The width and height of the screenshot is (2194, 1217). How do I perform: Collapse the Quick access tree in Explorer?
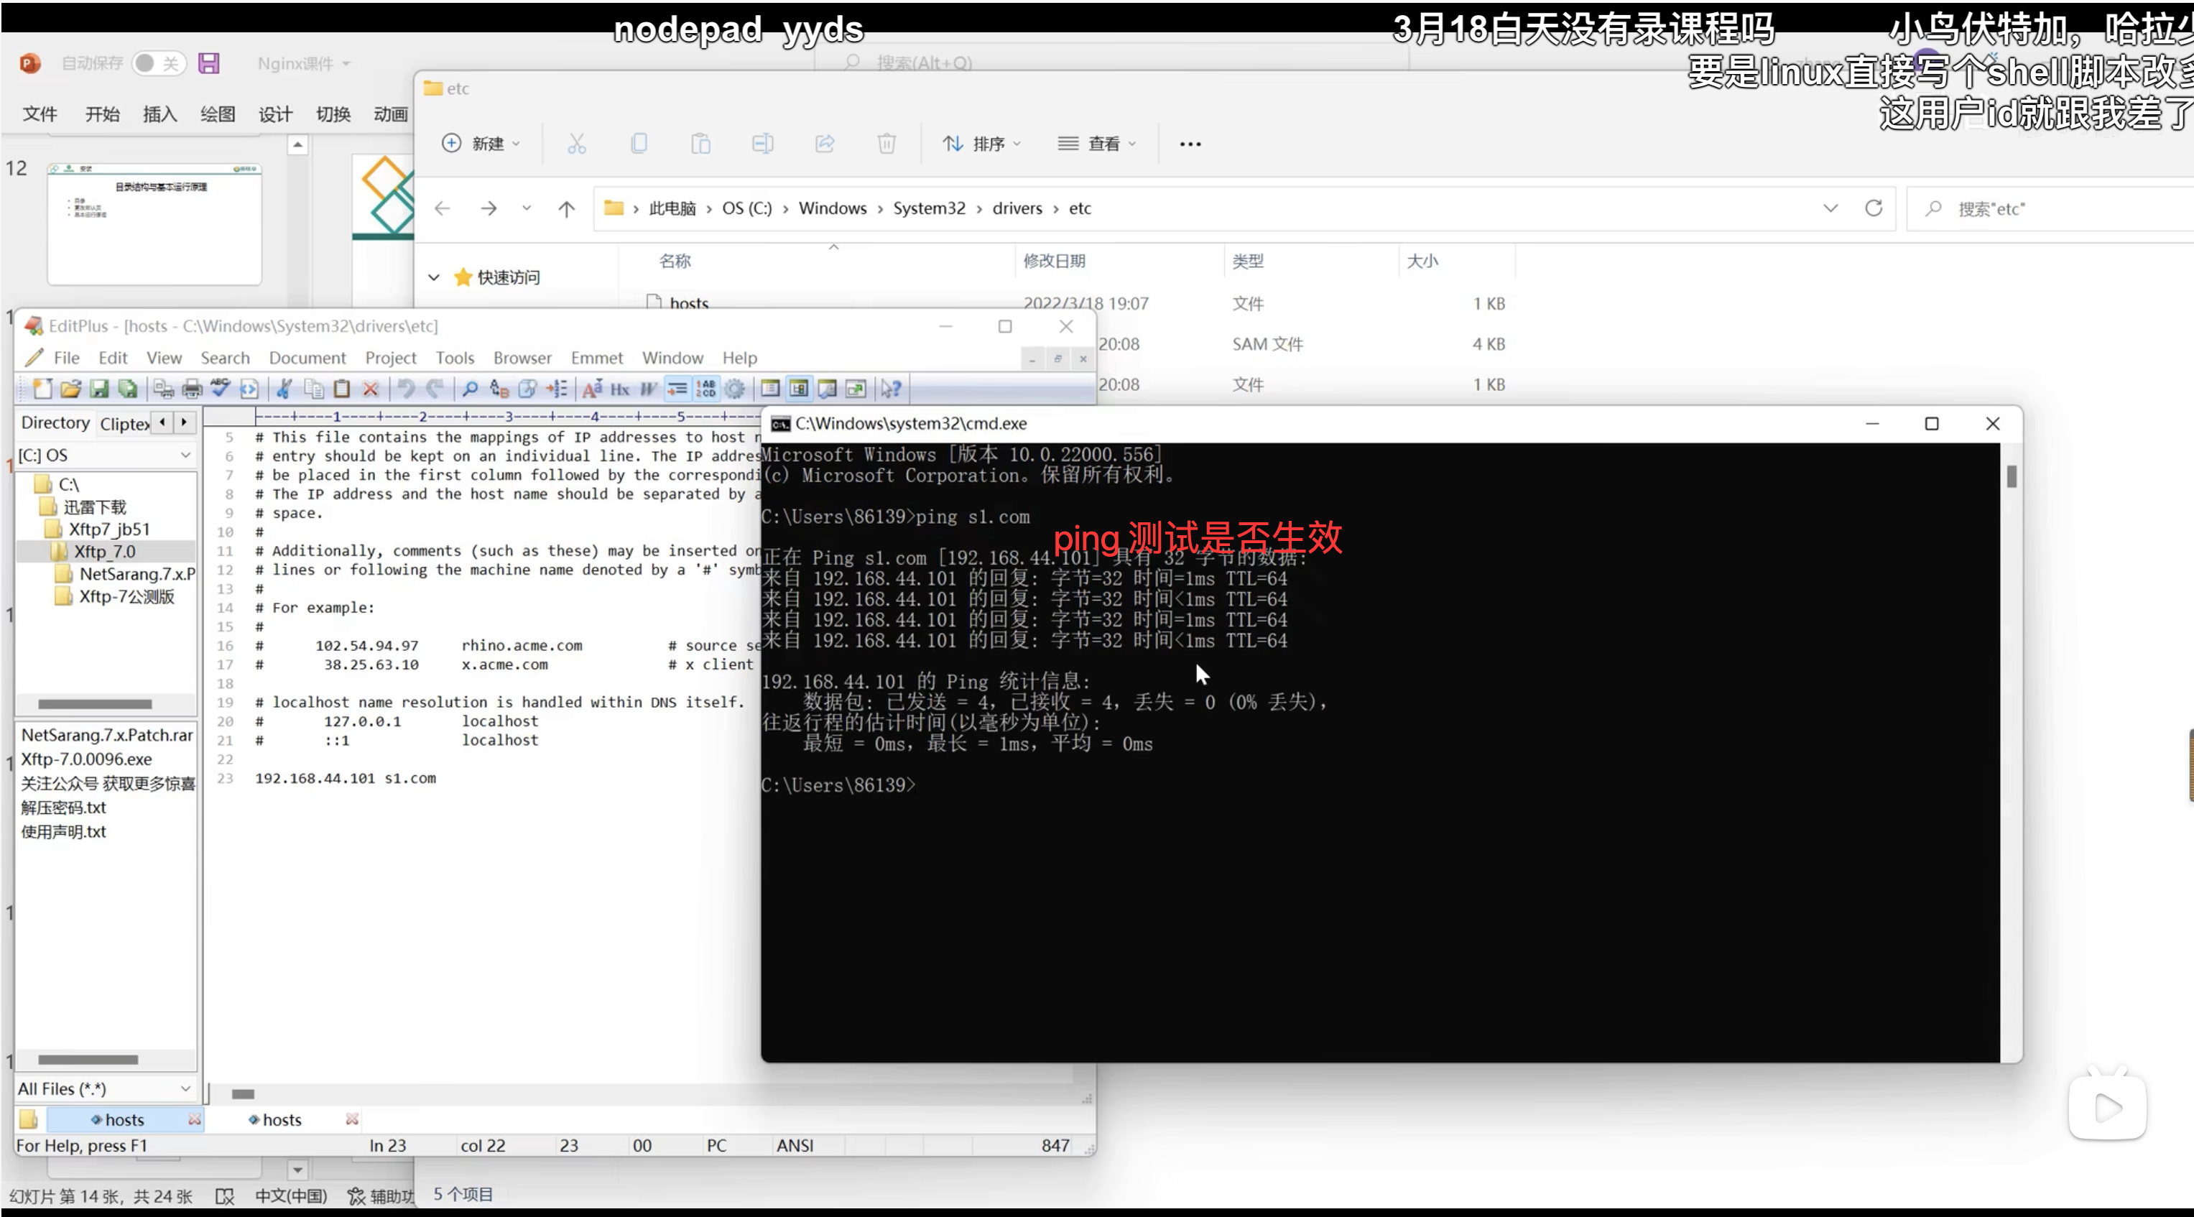[433, 277]
